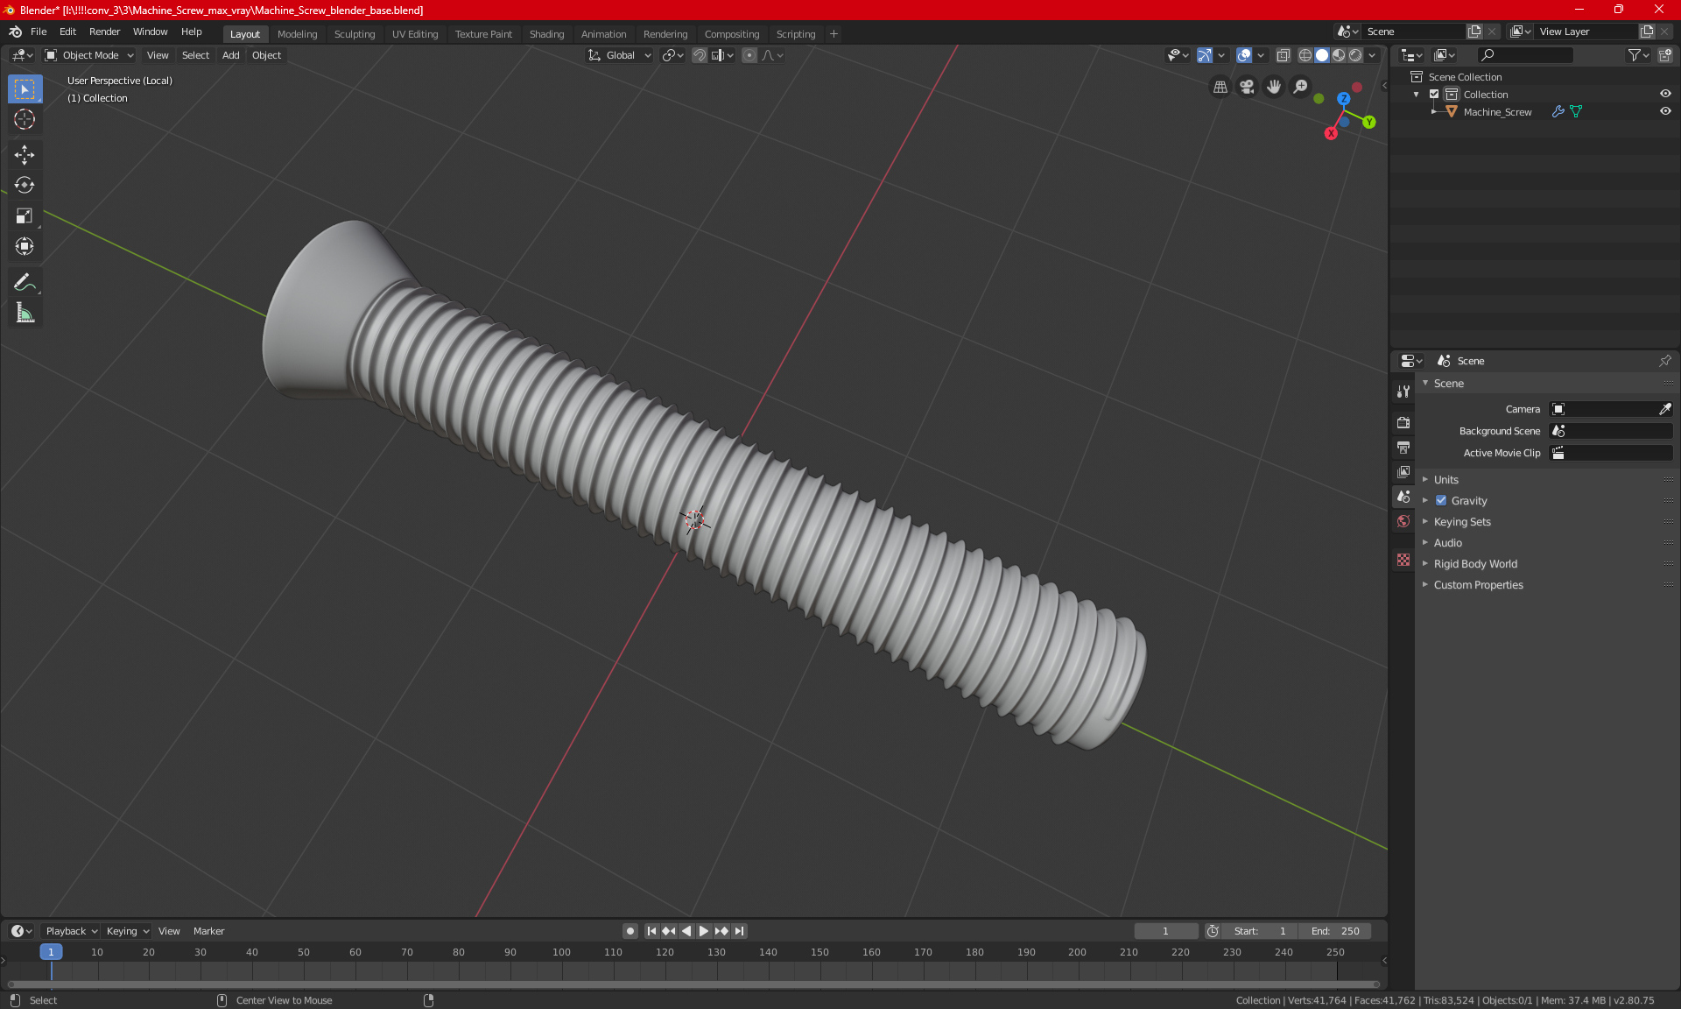The image size is (1681, 1009).
Task: Select the Transform tool
Action: tap(25, 246)
